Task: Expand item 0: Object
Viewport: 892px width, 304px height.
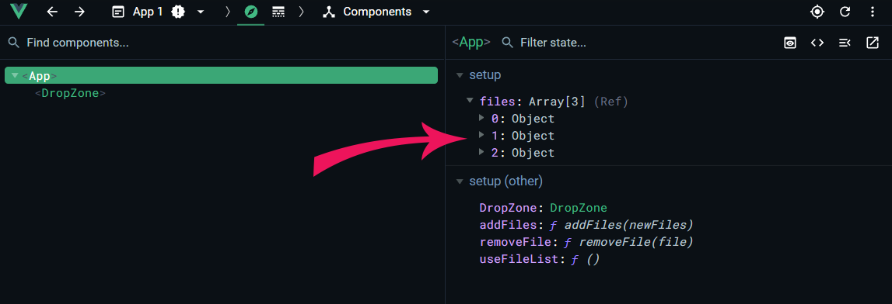Action: coord(481,118)
